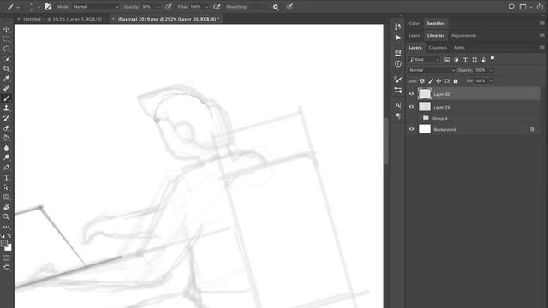
Task: Select the Clone Stamp tool
Action: tap(6, 108)
